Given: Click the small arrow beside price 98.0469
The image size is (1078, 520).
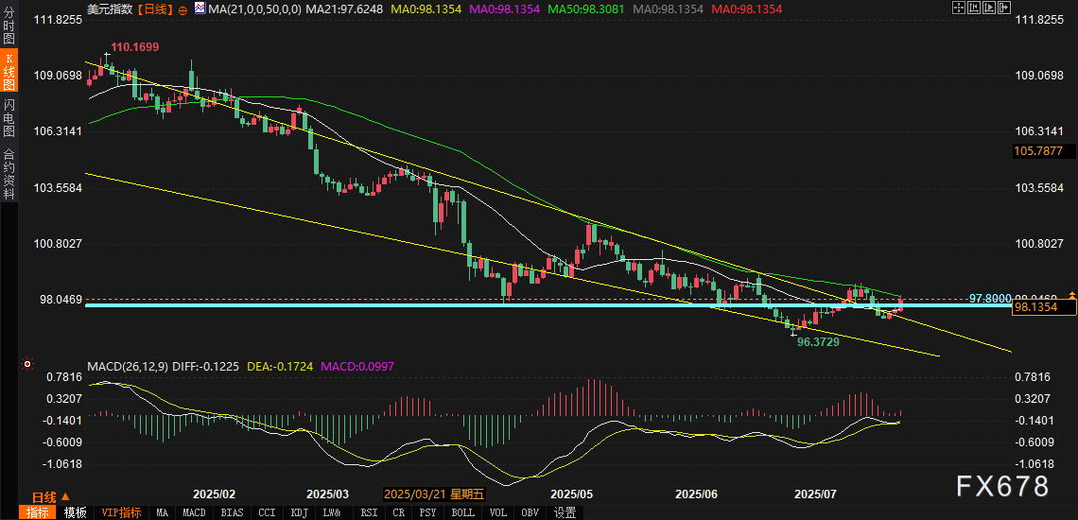Looking at the screenshot, I should click(1071, 296).
